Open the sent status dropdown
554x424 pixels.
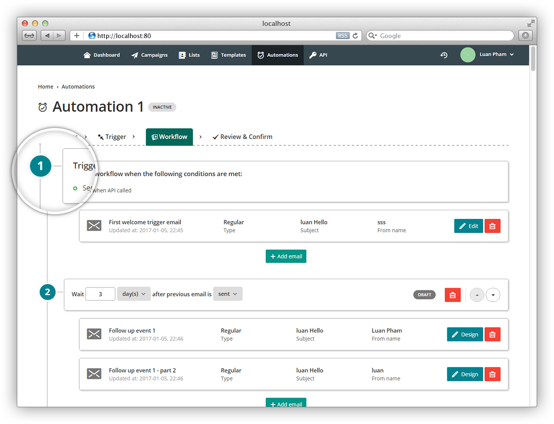point(228,293)
